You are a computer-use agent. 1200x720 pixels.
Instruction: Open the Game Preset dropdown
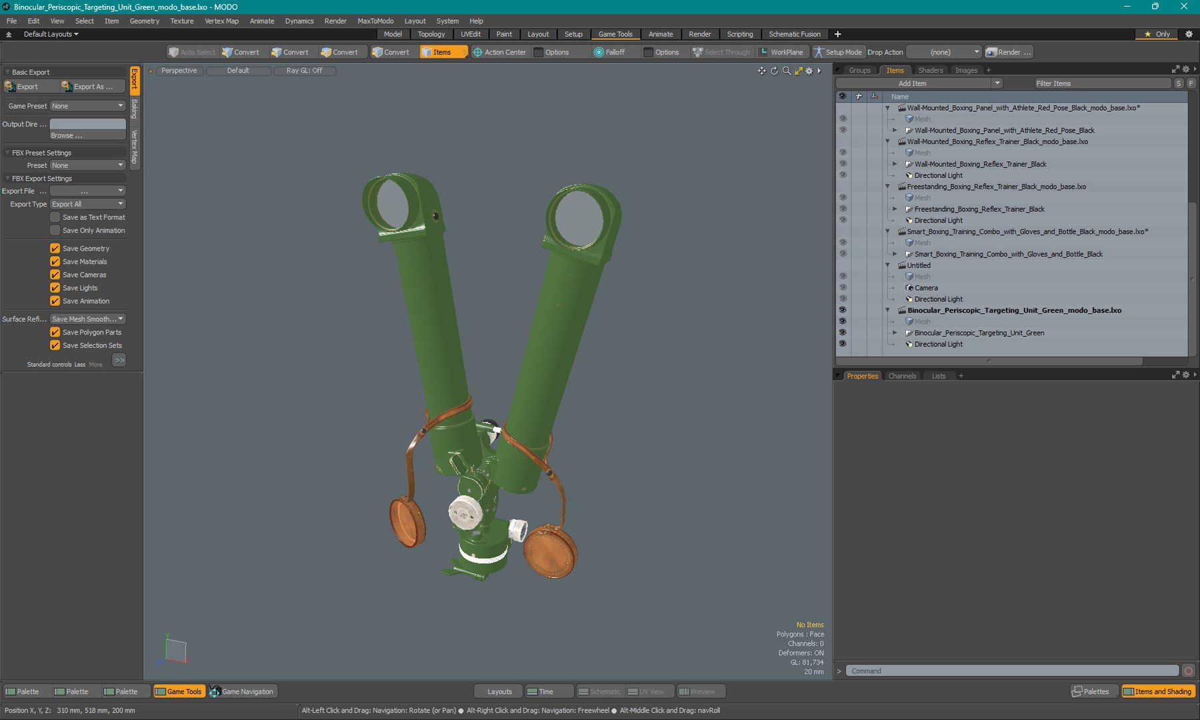[88, 106]
